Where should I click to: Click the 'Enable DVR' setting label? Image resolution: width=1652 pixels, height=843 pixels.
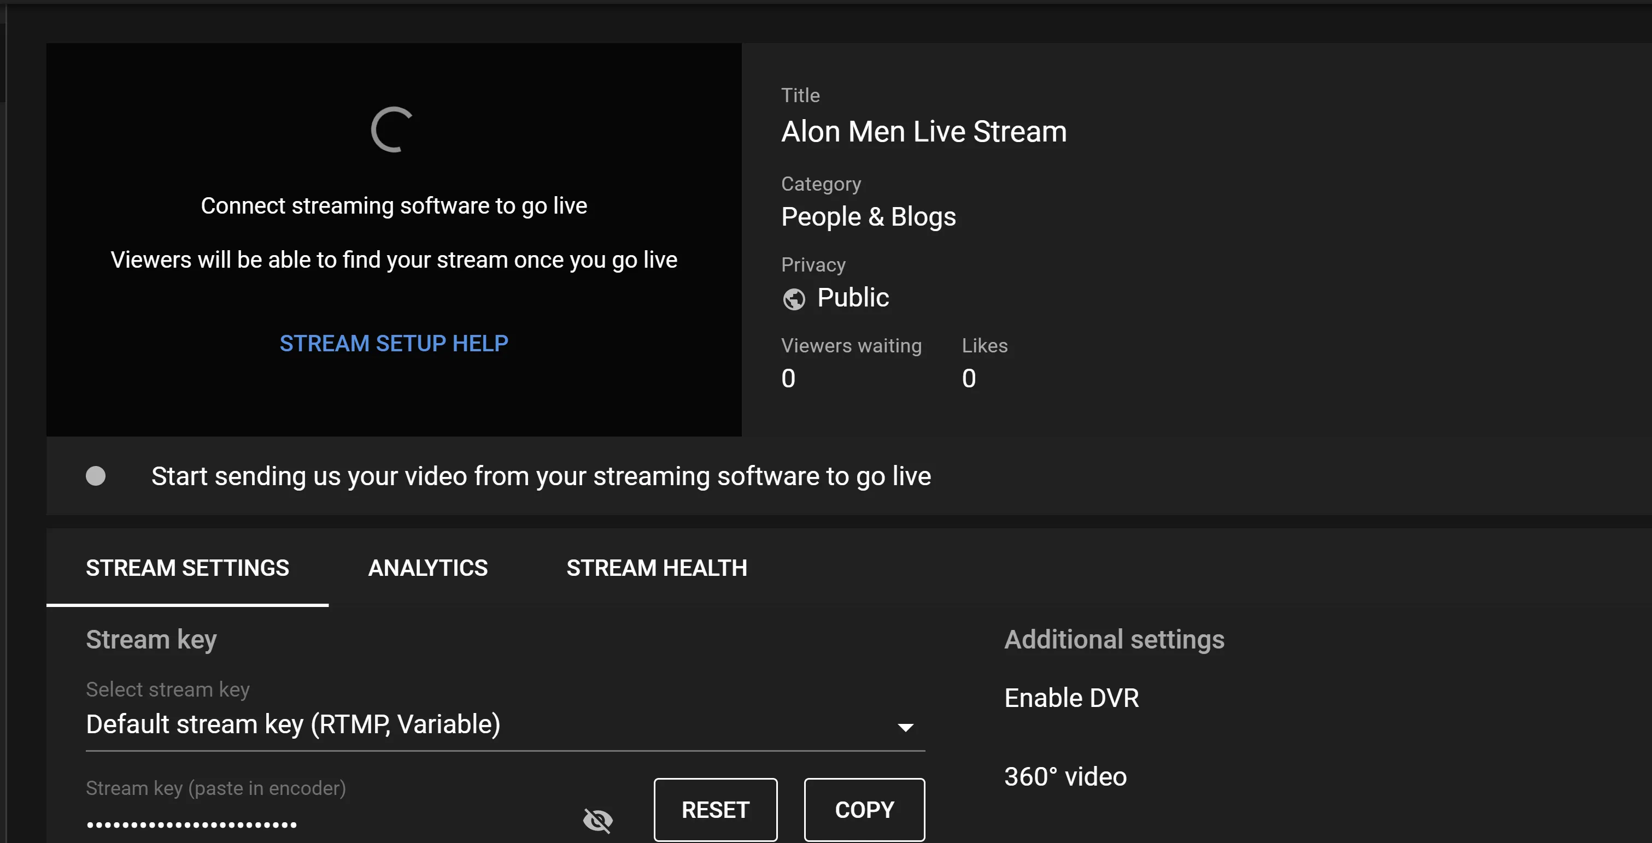pyautogui.click(x=1071, y=698)
